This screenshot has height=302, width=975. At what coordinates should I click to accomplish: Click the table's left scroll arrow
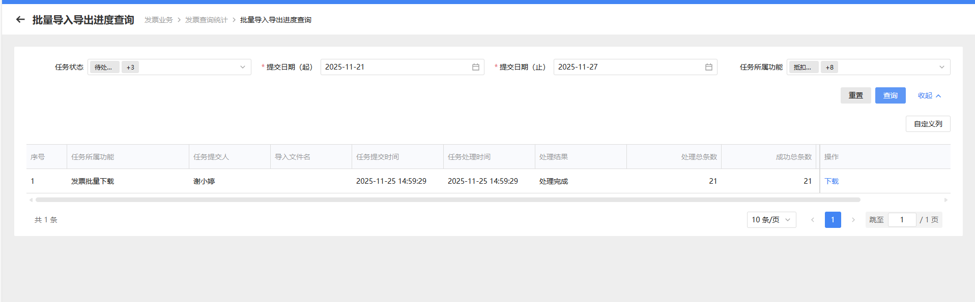pos(31,200)
